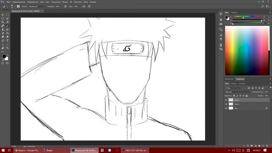The image size is (272, 153).
Task: Select the Rectangular Marquee tool
Action: (8, 15)
